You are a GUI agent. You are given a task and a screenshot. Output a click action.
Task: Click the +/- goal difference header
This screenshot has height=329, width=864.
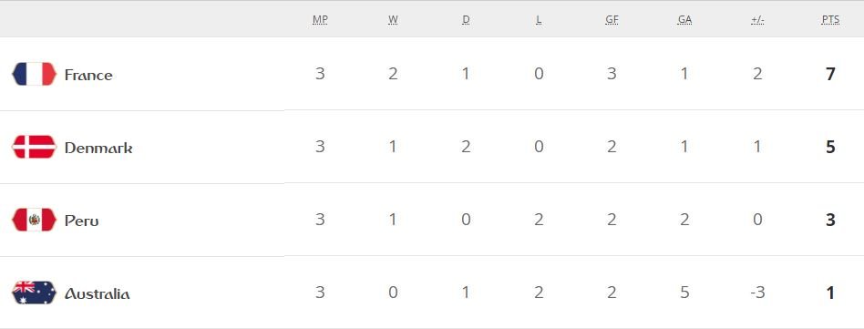757,20
